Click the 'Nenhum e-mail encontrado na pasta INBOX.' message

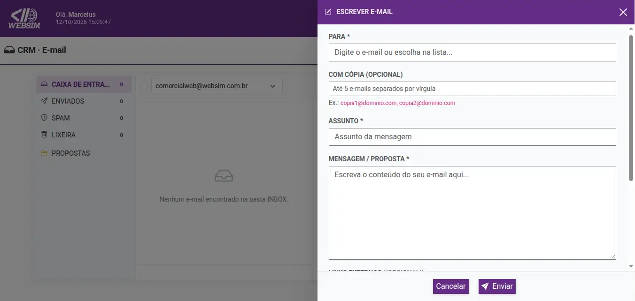point(224,199)
